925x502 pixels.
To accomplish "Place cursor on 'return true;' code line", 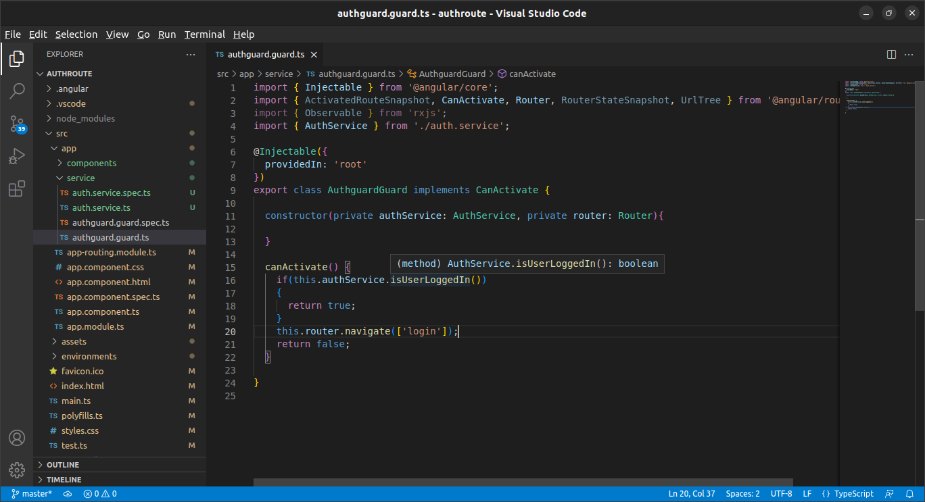I will pyautogui.click(x=322, y=305).
